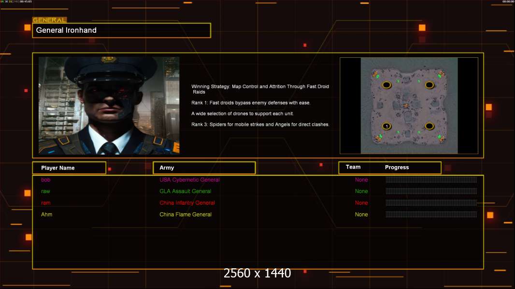Select player Ahm in the list
This screenshot has height=289, width=515.
47,214
